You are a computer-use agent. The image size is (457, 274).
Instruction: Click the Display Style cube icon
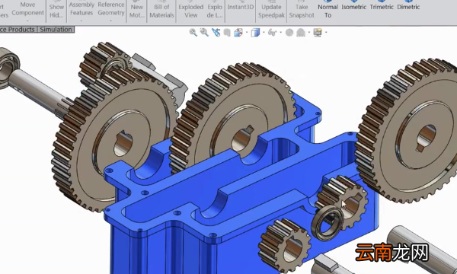coord(255,33)
